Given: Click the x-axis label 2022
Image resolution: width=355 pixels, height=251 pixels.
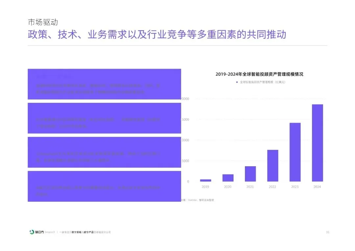Looking at the screenshot, I should pyautogui.click(x=272, y=187).
